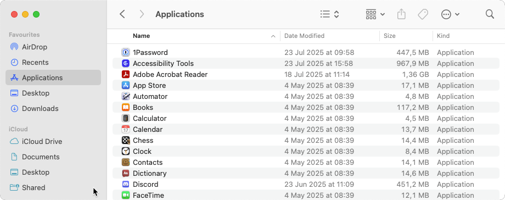Select the Calendar name text
Viewport: 505px width, 200px height.
148,129
